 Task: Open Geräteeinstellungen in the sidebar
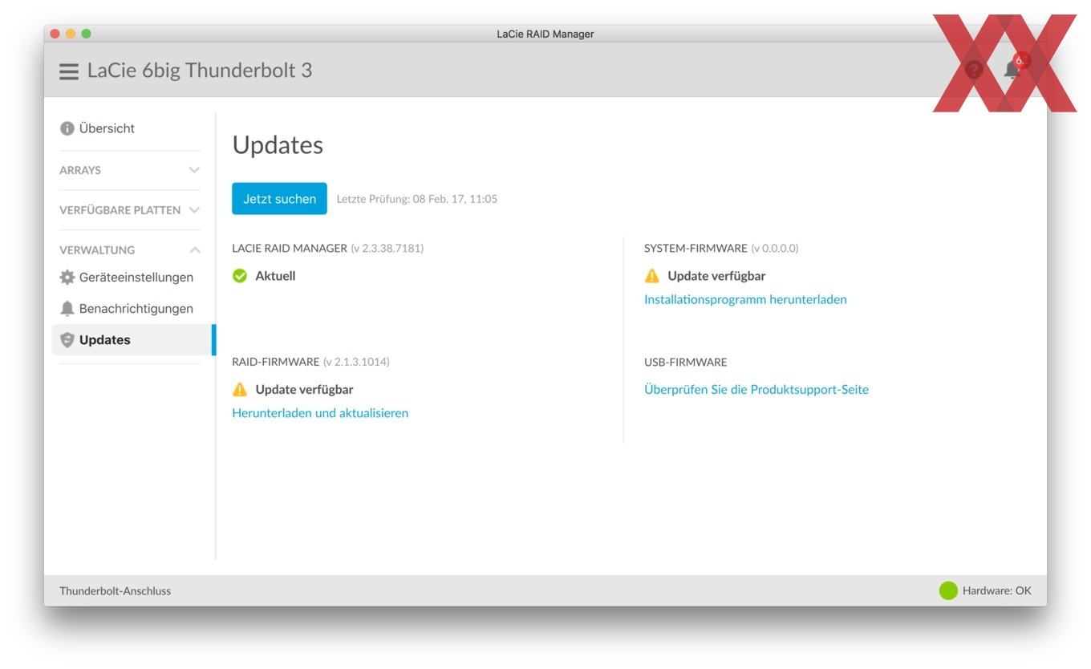coord(127,278)
